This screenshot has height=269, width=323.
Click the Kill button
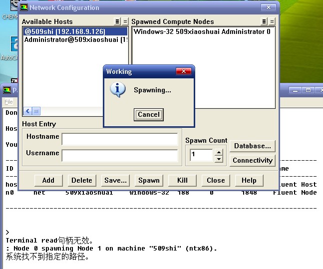(x=182, y=180)
